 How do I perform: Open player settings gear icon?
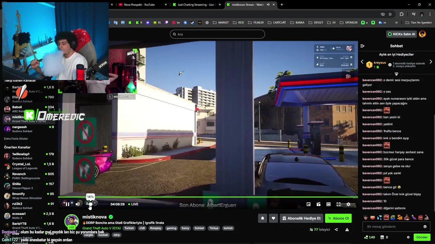[x=348, y=204]
